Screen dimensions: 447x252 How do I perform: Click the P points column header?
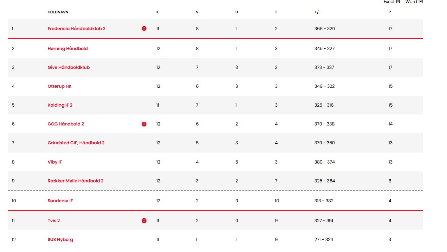pos(390,12)
